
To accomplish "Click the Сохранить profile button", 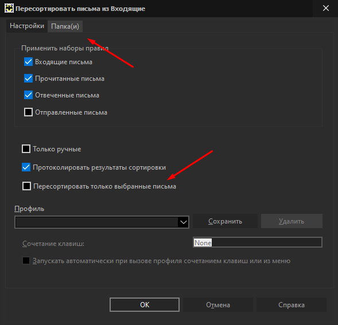I will pos(225,221).
